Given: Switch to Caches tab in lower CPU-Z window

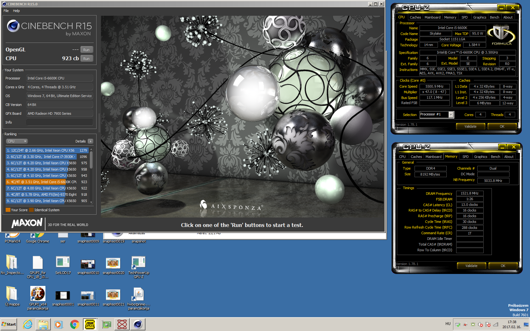Looking at the screenshot, I should pyautogui.click(x=416, y=157).
